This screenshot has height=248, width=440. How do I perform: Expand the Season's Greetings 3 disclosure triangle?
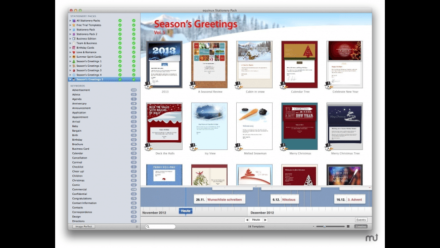(x=70, y=70)
